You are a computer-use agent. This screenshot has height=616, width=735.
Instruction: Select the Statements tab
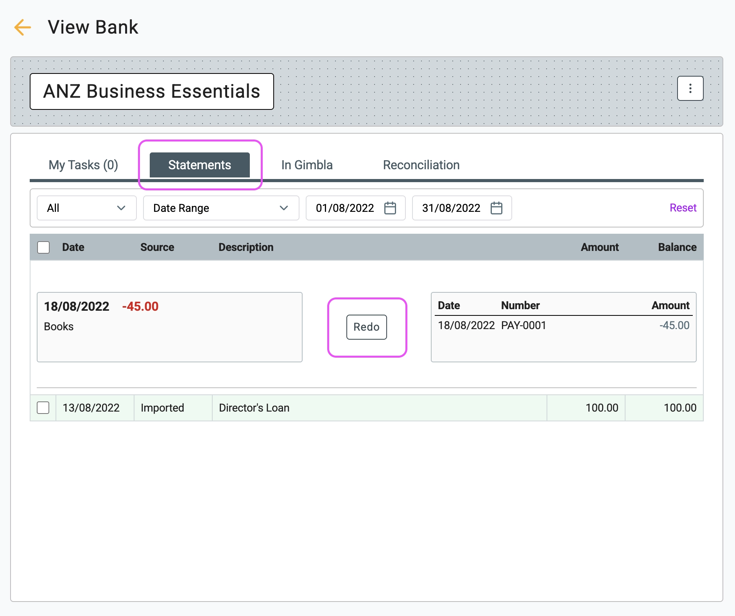[x=200, y=165]
